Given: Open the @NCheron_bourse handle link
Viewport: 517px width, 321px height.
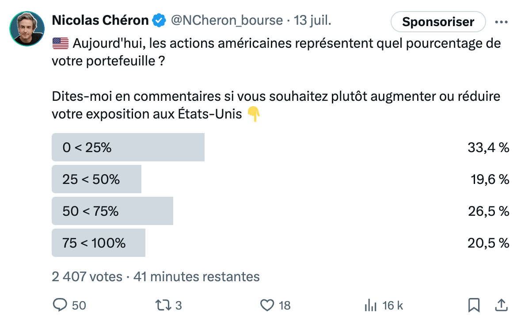Looking at the screenshot, I should point(227,20).
